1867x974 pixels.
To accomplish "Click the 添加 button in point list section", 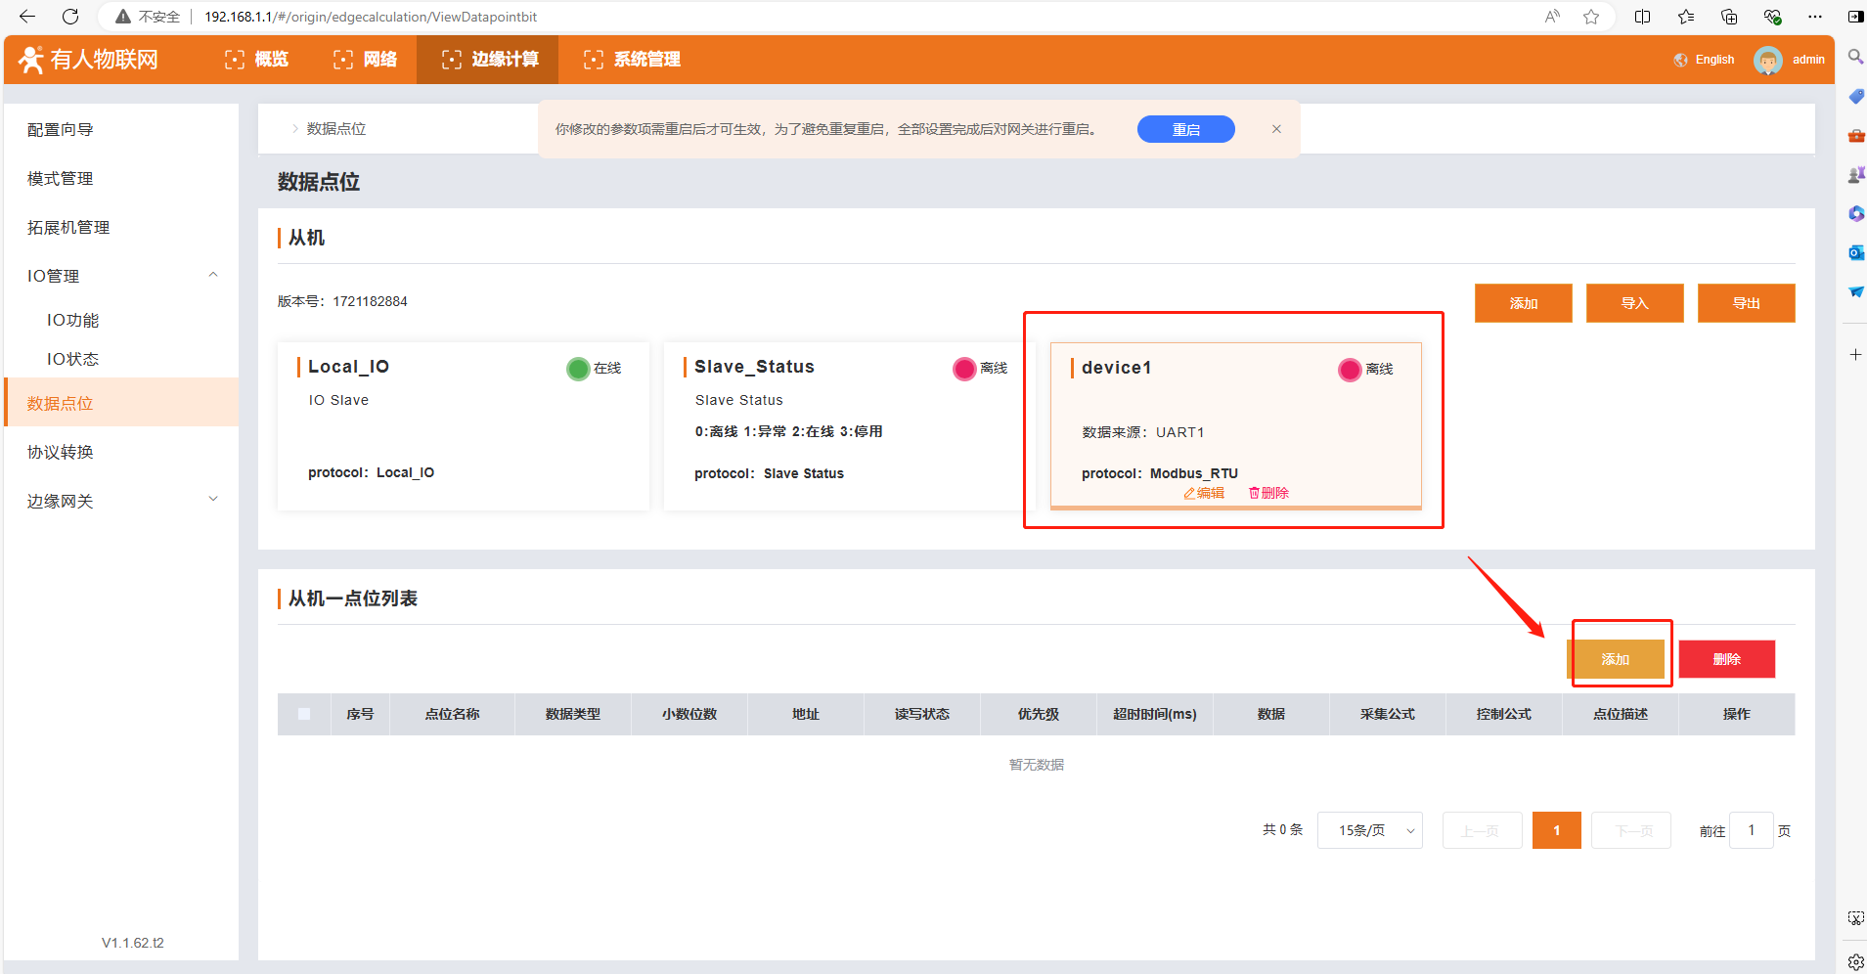I will click(1616, 659).
